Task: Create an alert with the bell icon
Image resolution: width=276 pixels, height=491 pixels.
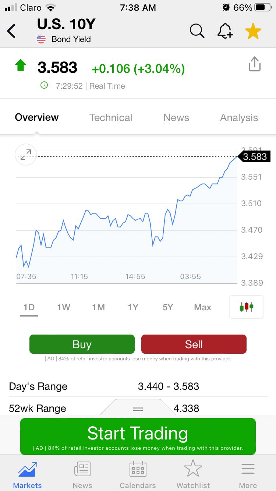Action: pyautogui.click(x=225, y=31)
